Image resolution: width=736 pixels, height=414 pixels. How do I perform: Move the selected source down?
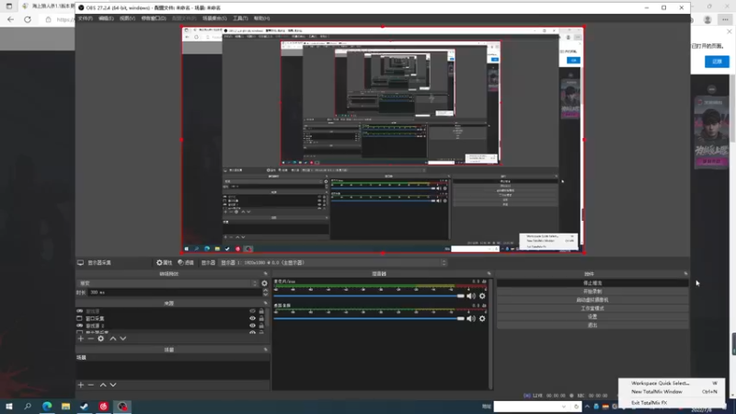click(x=123, y=339)
